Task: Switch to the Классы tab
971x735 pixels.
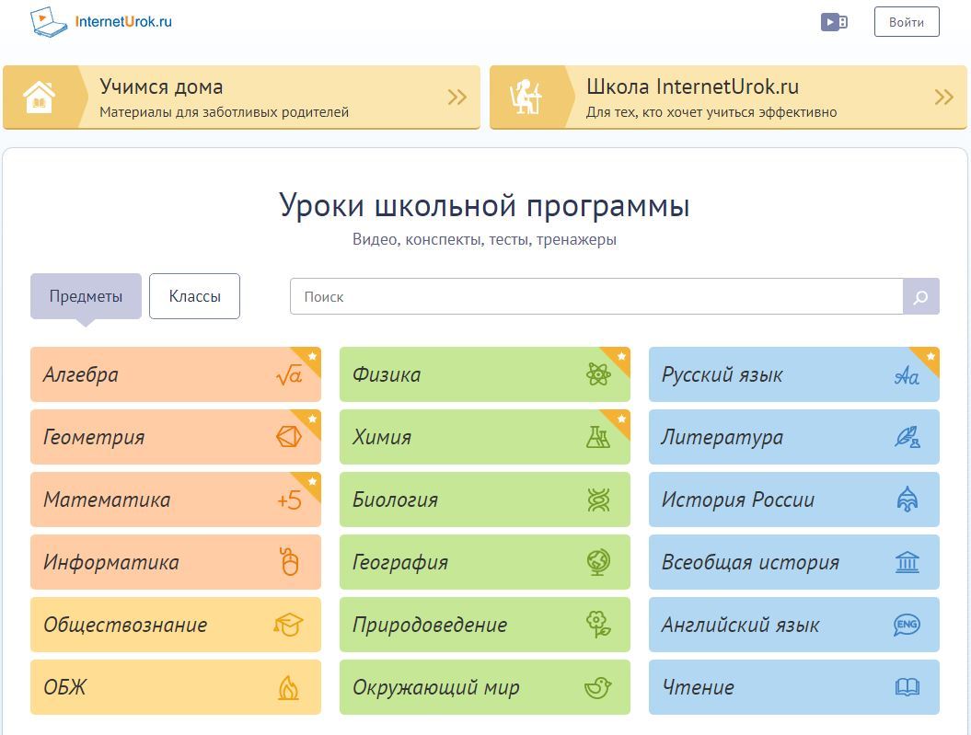Action: [194, 296]
